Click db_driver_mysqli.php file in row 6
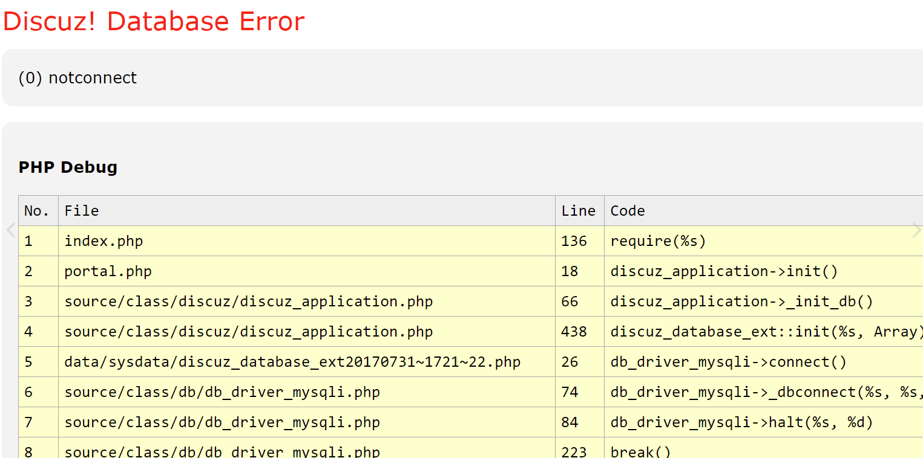 tap(307, 392)
